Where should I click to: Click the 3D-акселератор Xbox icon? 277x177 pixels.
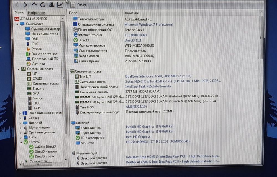[x=78, y=138]
